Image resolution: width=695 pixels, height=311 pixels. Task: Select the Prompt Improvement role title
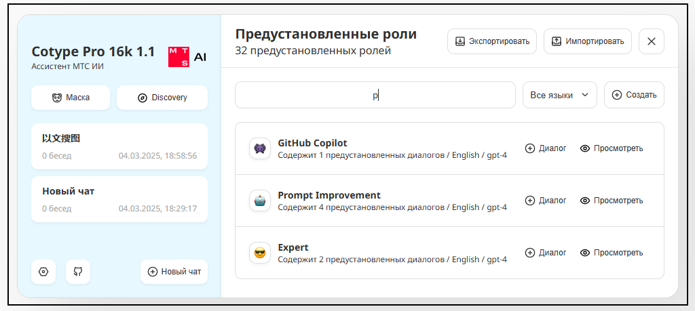point(329,195)
